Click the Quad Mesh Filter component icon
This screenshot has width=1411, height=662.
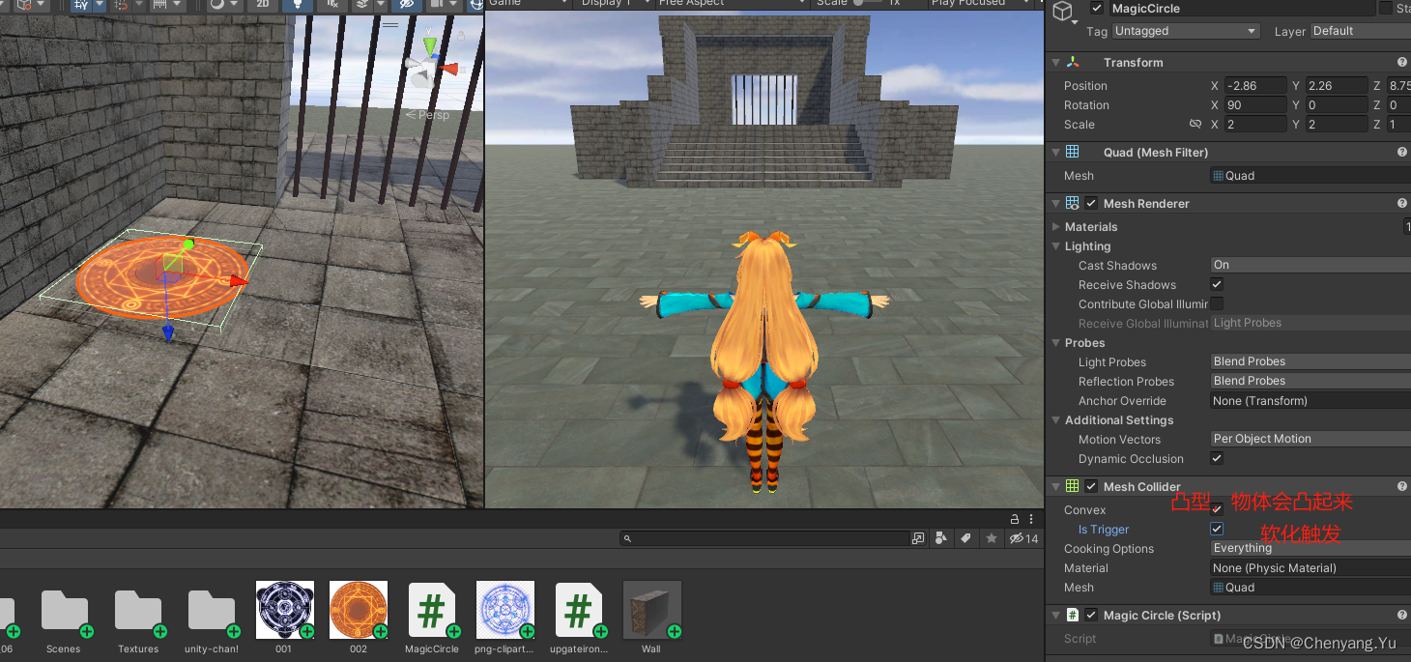(x=1073, y=153)
